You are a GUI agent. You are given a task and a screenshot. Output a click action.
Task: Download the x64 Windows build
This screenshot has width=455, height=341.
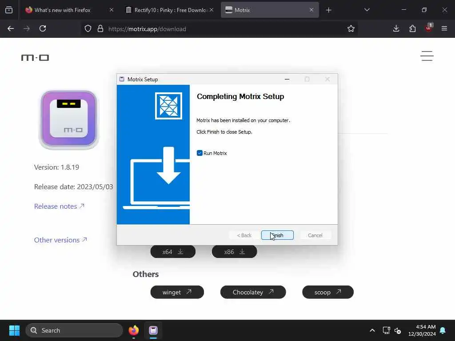[173, 252]
